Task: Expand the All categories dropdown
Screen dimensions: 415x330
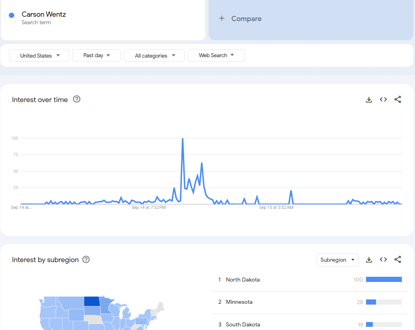Action: click(x=154, y=56)
